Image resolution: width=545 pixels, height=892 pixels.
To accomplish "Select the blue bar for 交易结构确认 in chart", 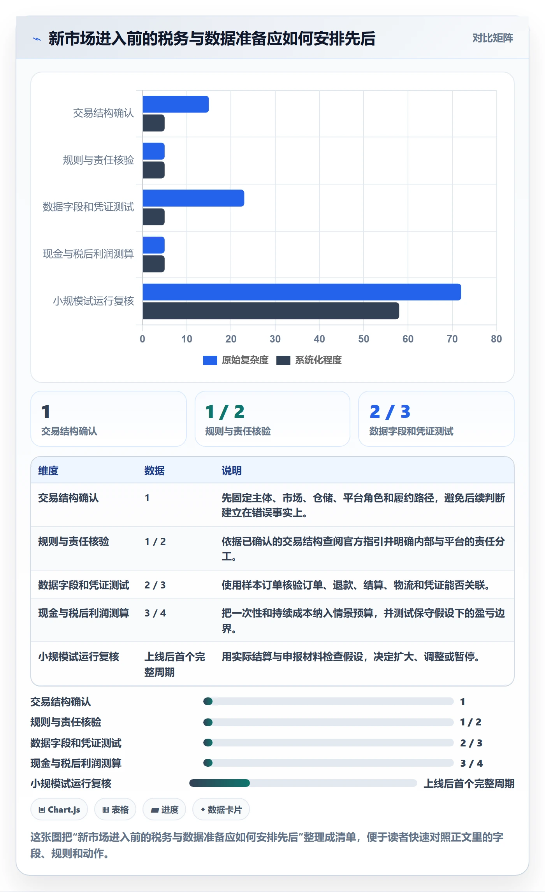I will pos(176,104).
